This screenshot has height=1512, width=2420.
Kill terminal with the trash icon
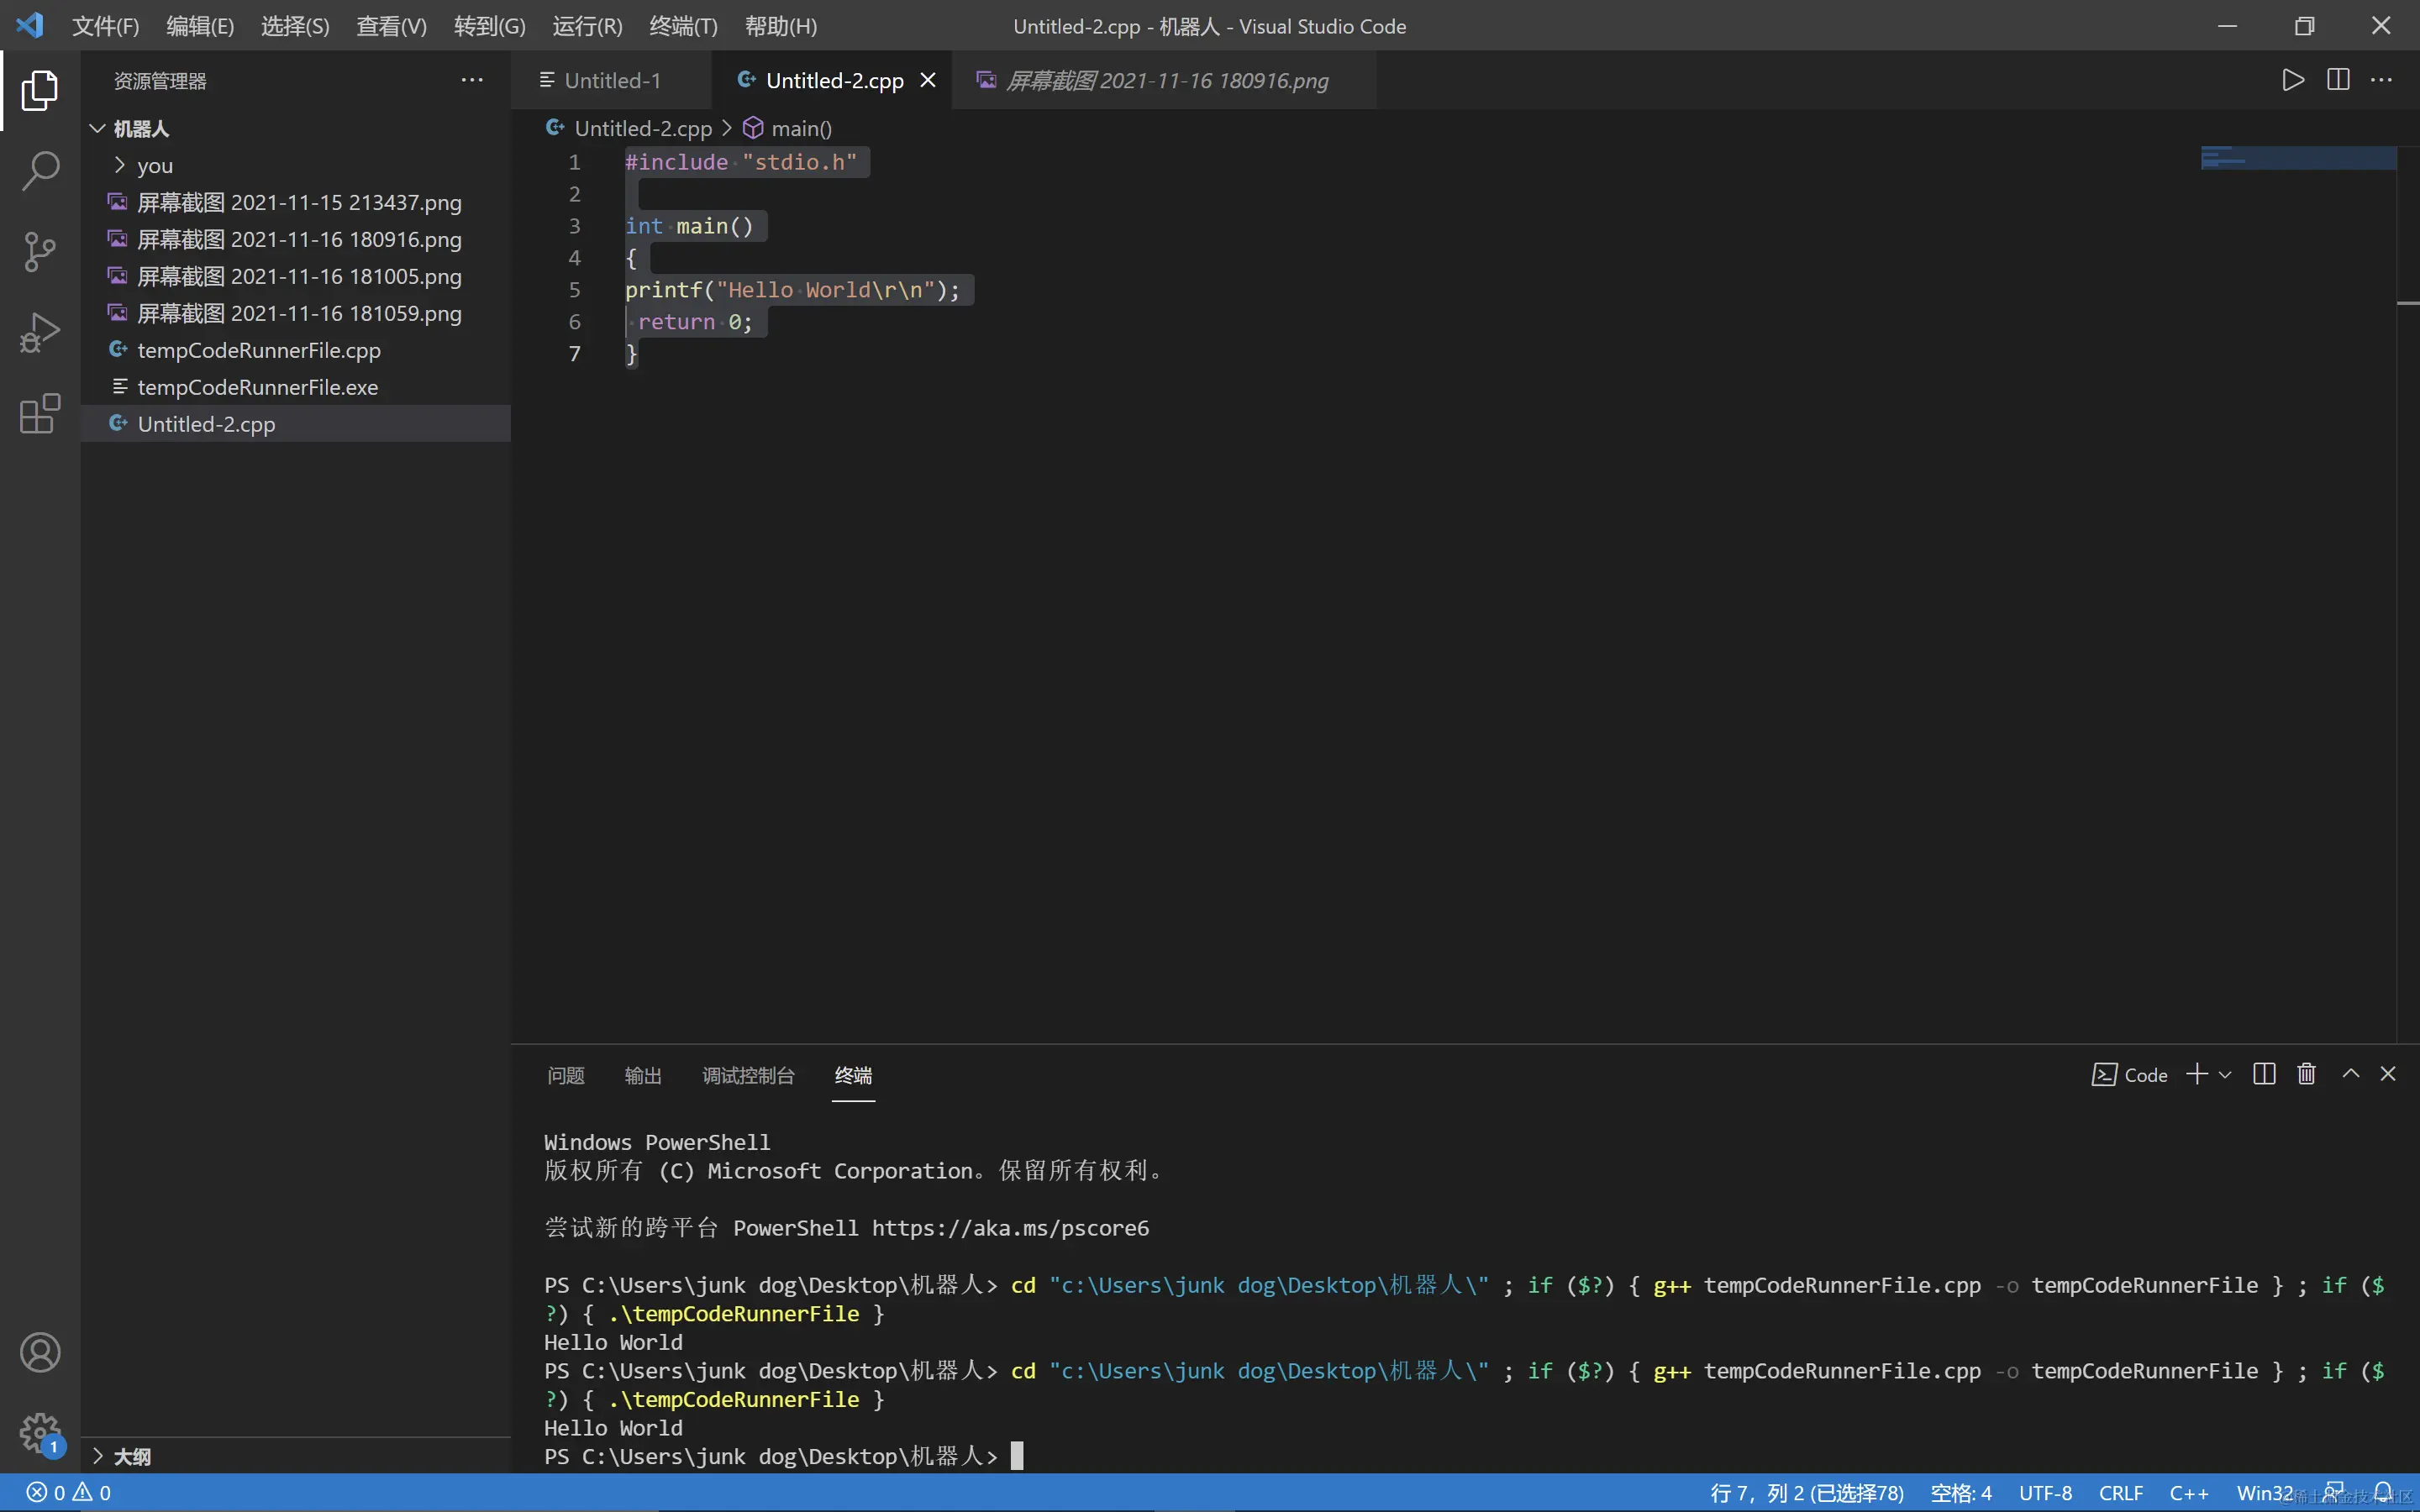coord(2307,1074)
